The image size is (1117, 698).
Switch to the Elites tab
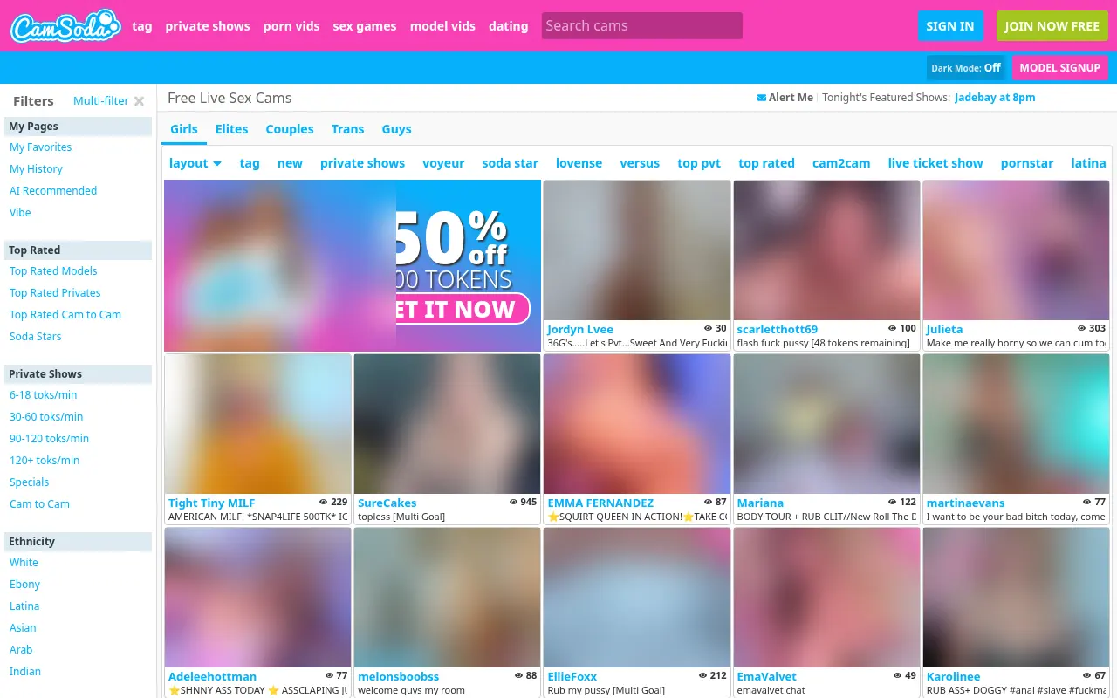pos(232,129)
